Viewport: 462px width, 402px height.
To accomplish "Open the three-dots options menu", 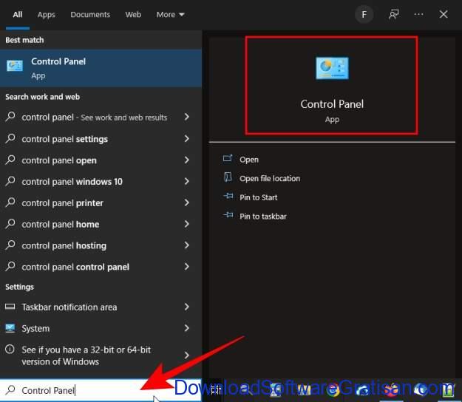I will click(418, 14).
